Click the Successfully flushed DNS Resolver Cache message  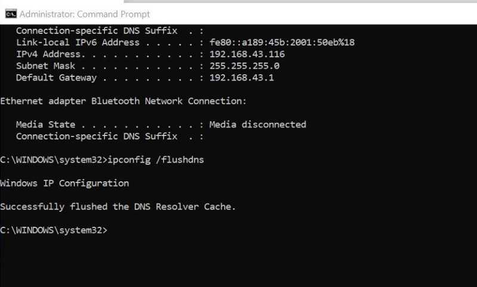[117, 206]
